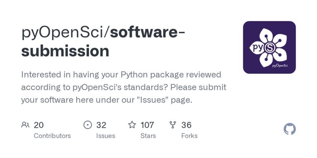Click the Contributors people icon
The width and height of the screenshot is (317, 158).
click(x=25, y=125)
